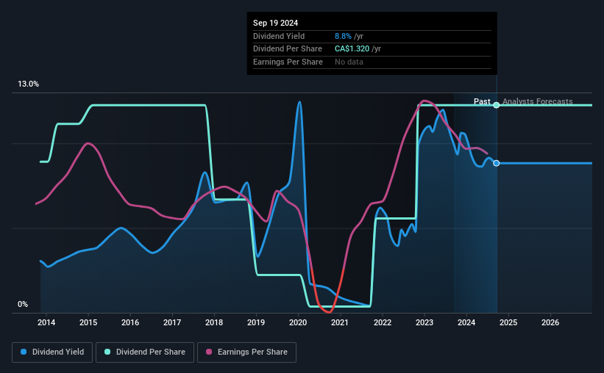604x373 pixels.
Task: Click the teal Dividend Per Share legend dot
Action: click(x=107, y=352)
